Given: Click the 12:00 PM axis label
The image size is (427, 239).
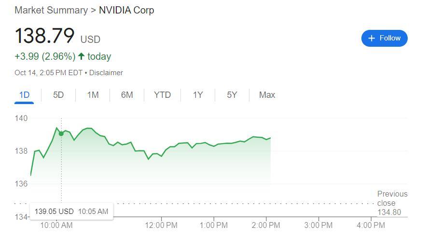Looking at the screenshot, I should [161, 225].
